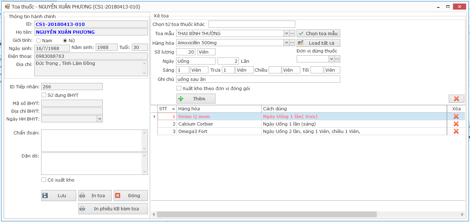Click 'Ngày Uống 1 lần (sáng)' cell
Image resolution: width=470 pixels, height=222 pixels.
(x=354, y=124)
